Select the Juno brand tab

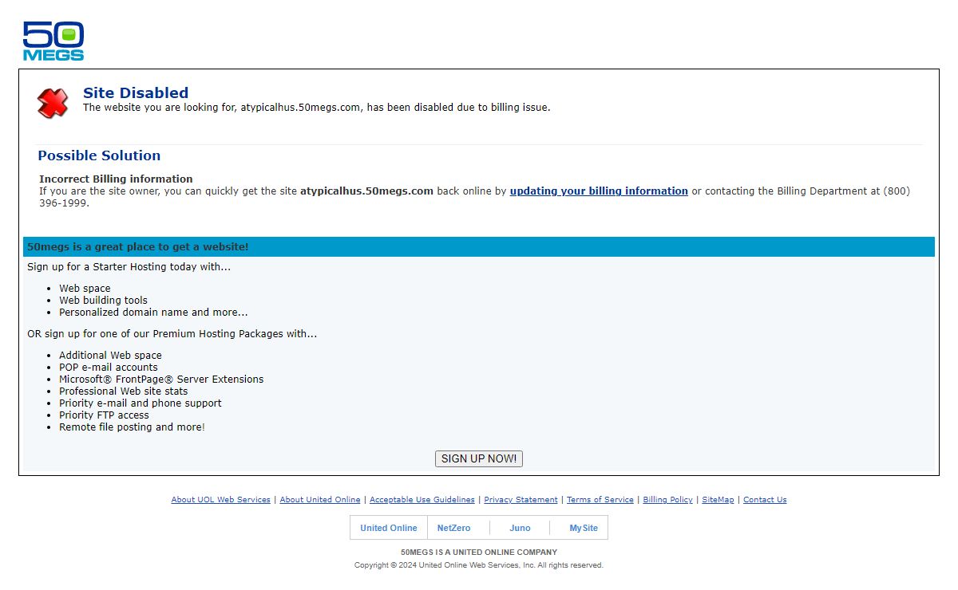point(520,528)
